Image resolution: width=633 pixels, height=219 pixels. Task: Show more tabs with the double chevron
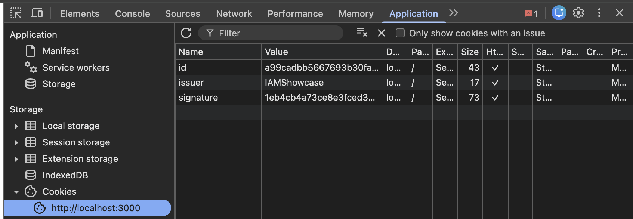pyautogui.click(x=453, y=13)
